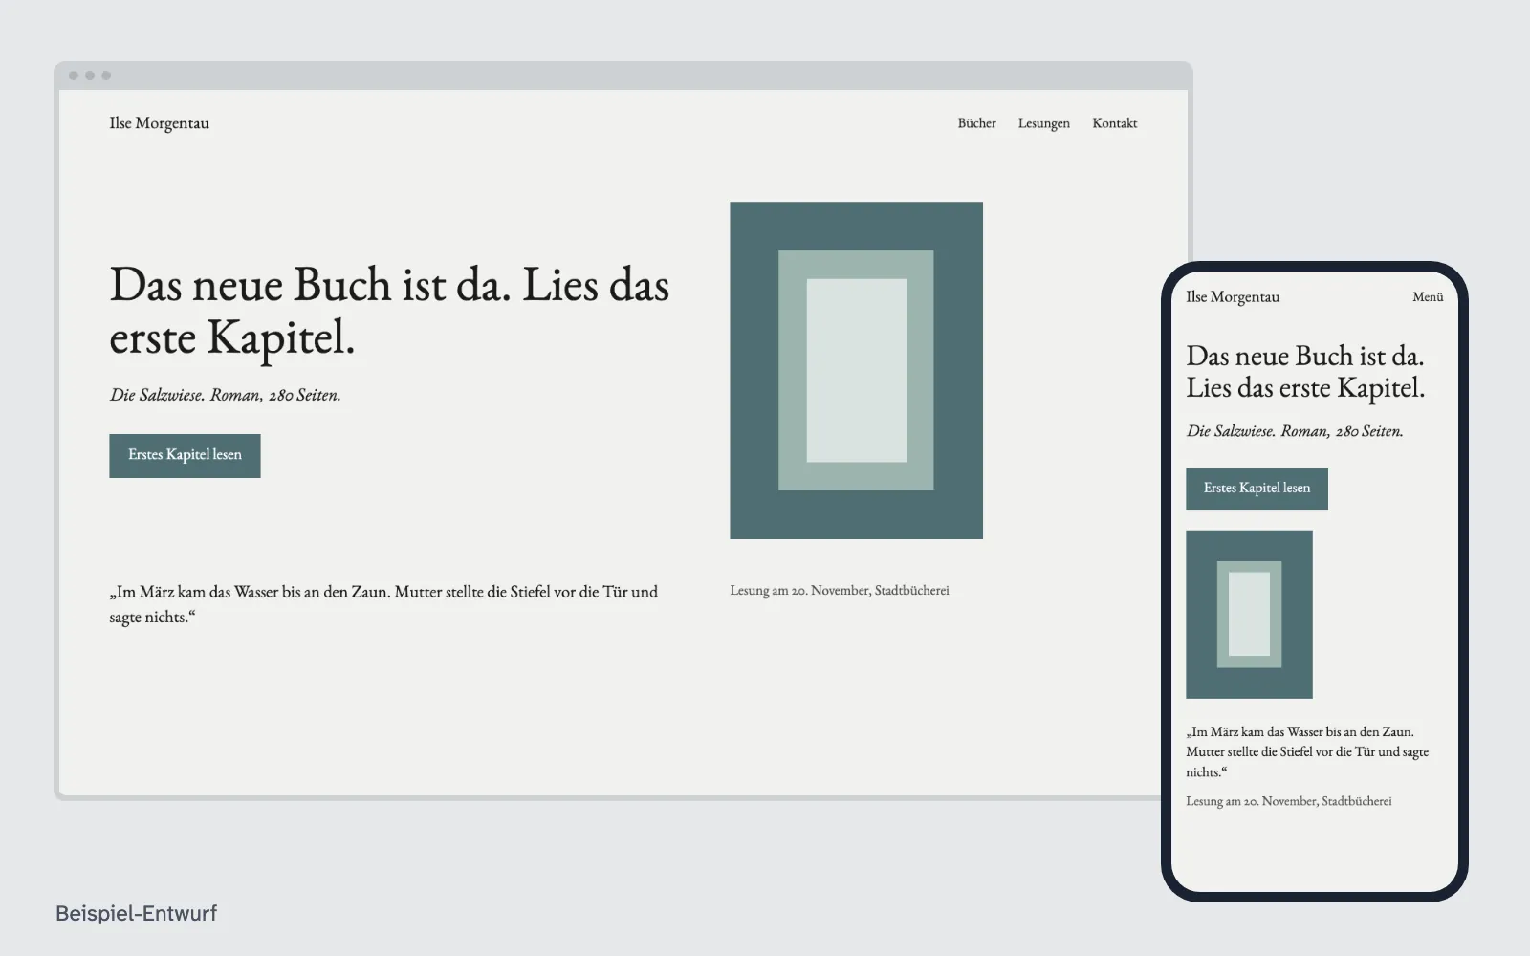Click phone text 'Lesung am 20. November, Stadtbücherei'

point(1289,801)
